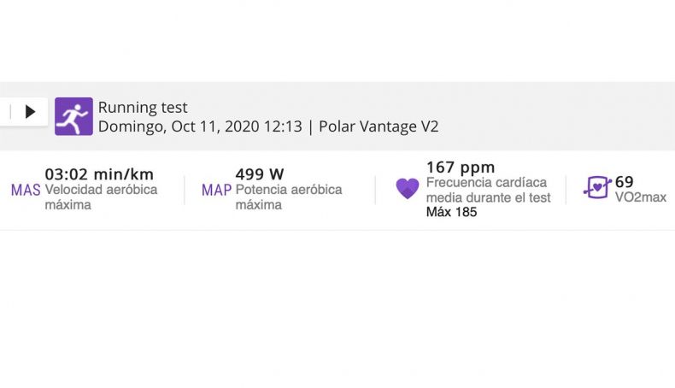Screen dimensions: 675x388
Task: Open the Running test title
Action: point(143,107)
